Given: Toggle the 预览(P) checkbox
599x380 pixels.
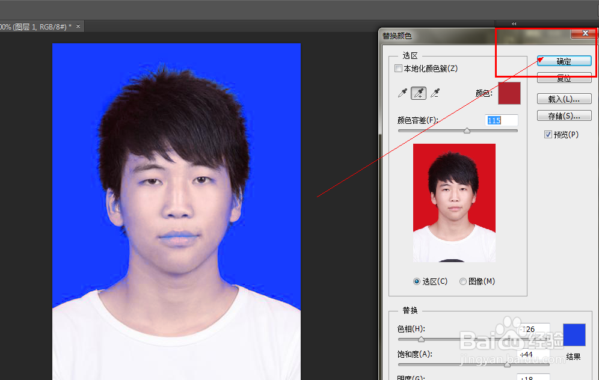Looking at the screenshot, I should point(548,135).
